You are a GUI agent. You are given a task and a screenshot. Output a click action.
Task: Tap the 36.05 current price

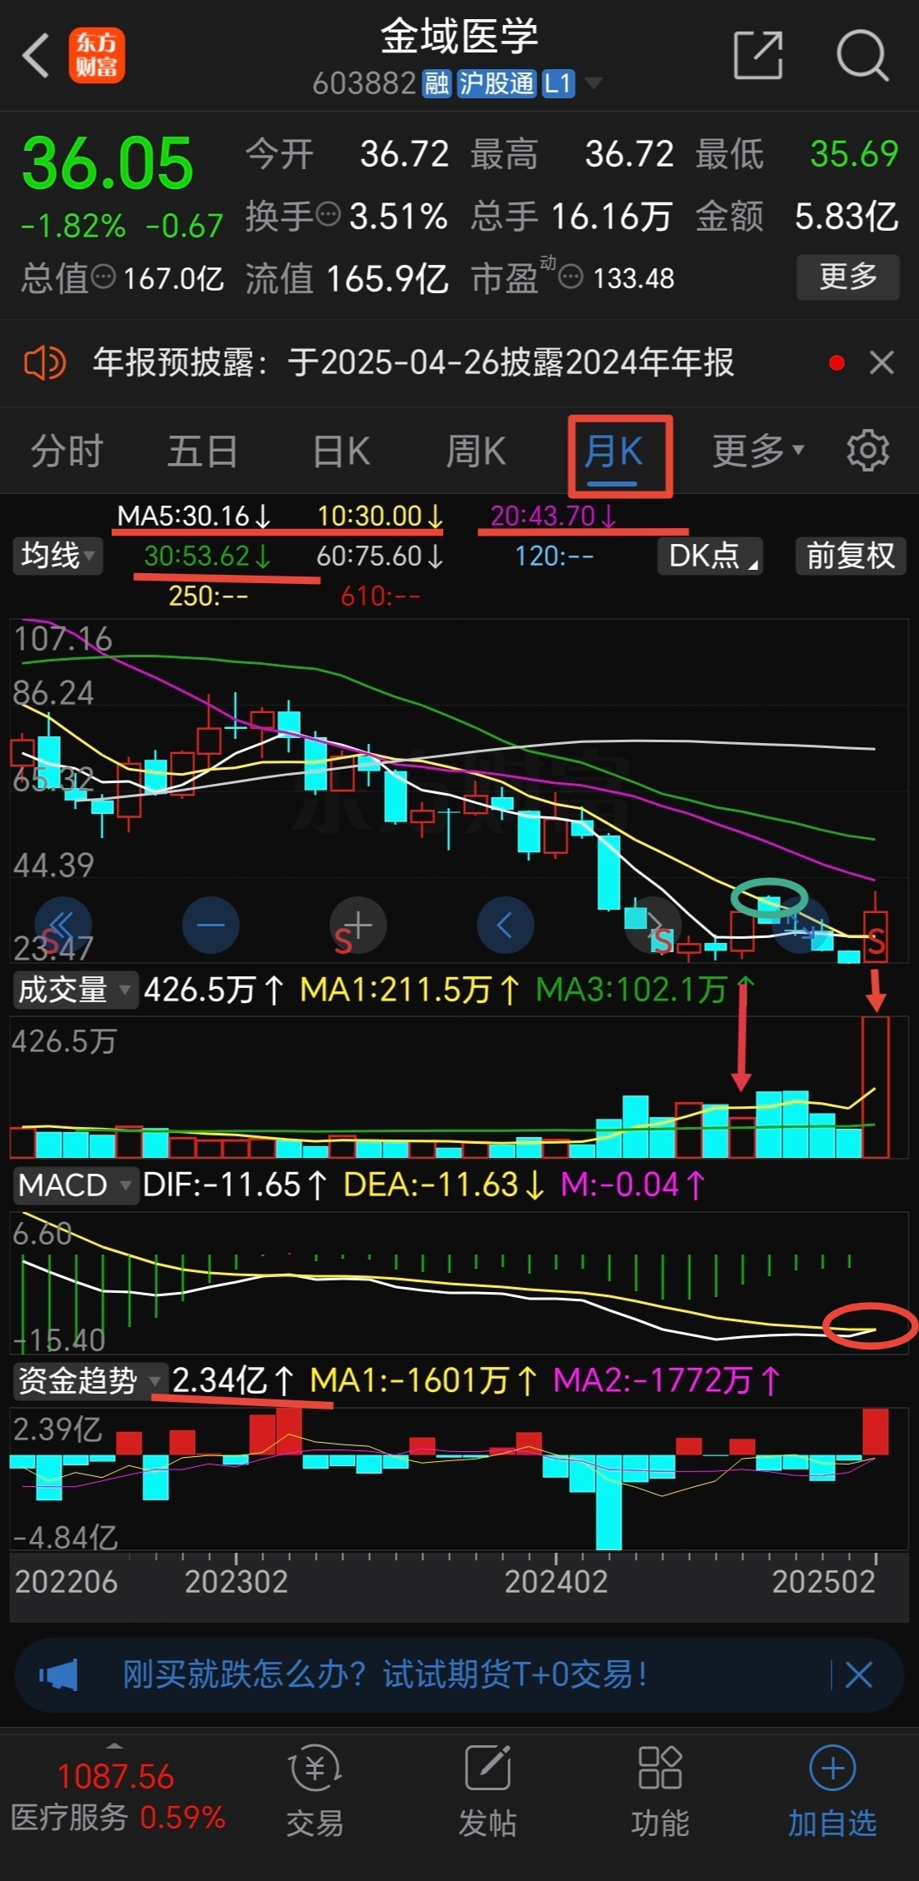107,163
